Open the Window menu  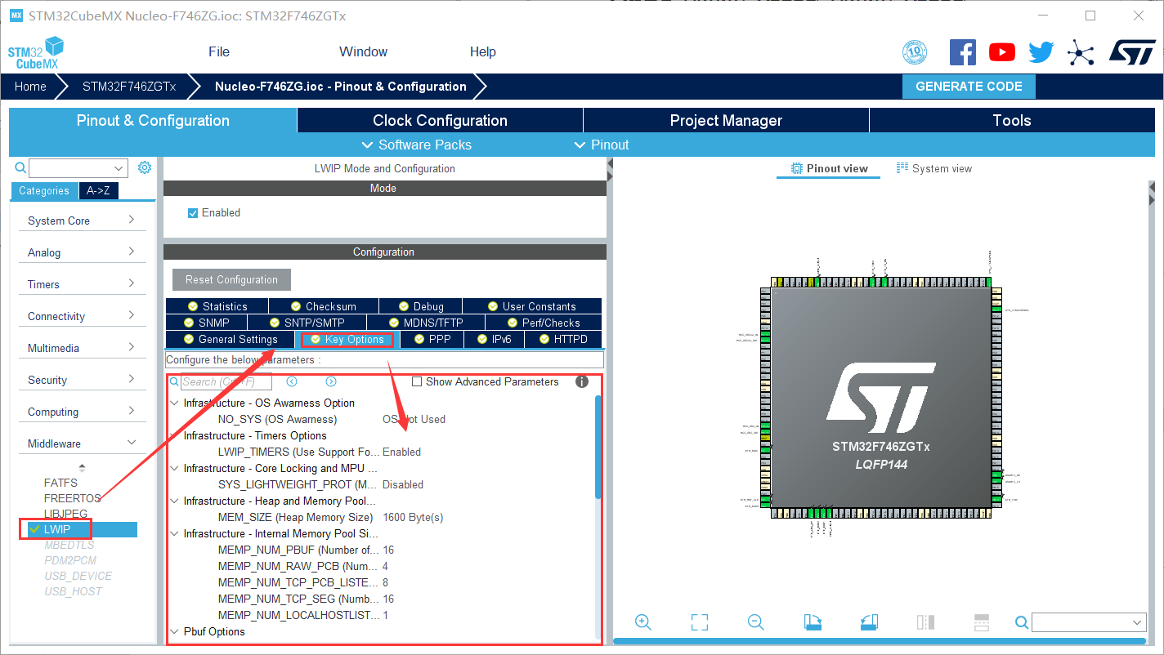(x=363, y=51)
